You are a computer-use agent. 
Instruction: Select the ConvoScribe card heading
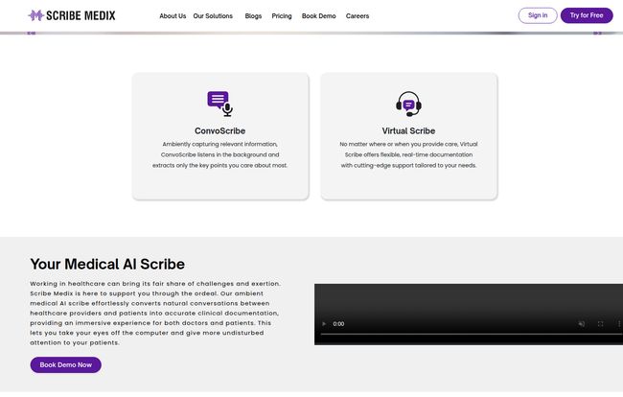(x=219, y=130)
